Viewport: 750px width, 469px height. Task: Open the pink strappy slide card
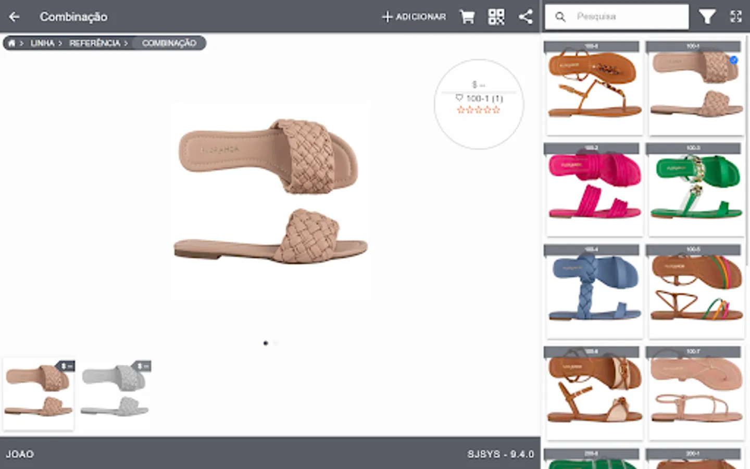[594, 190]
